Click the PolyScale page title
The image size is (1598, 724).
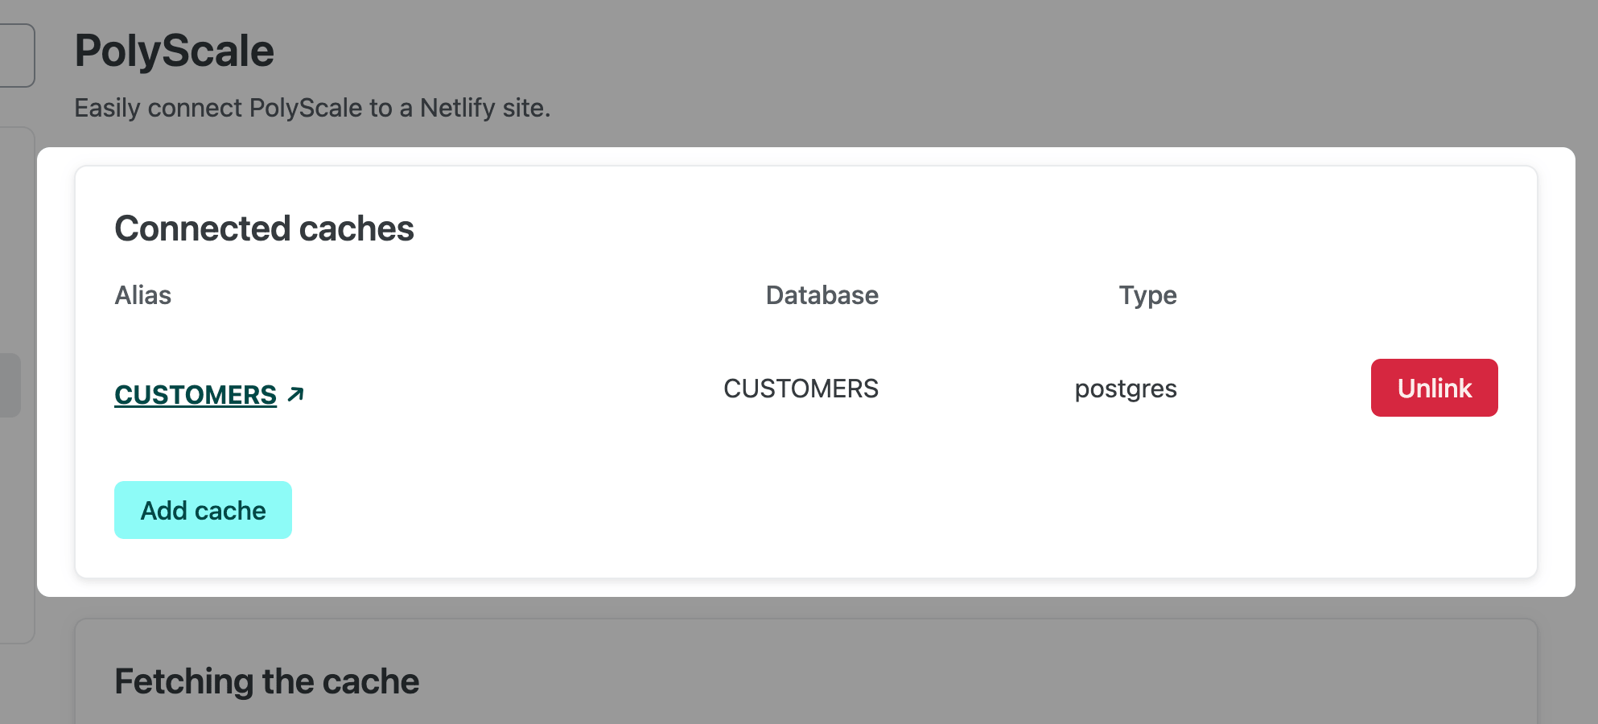[175, 51]
